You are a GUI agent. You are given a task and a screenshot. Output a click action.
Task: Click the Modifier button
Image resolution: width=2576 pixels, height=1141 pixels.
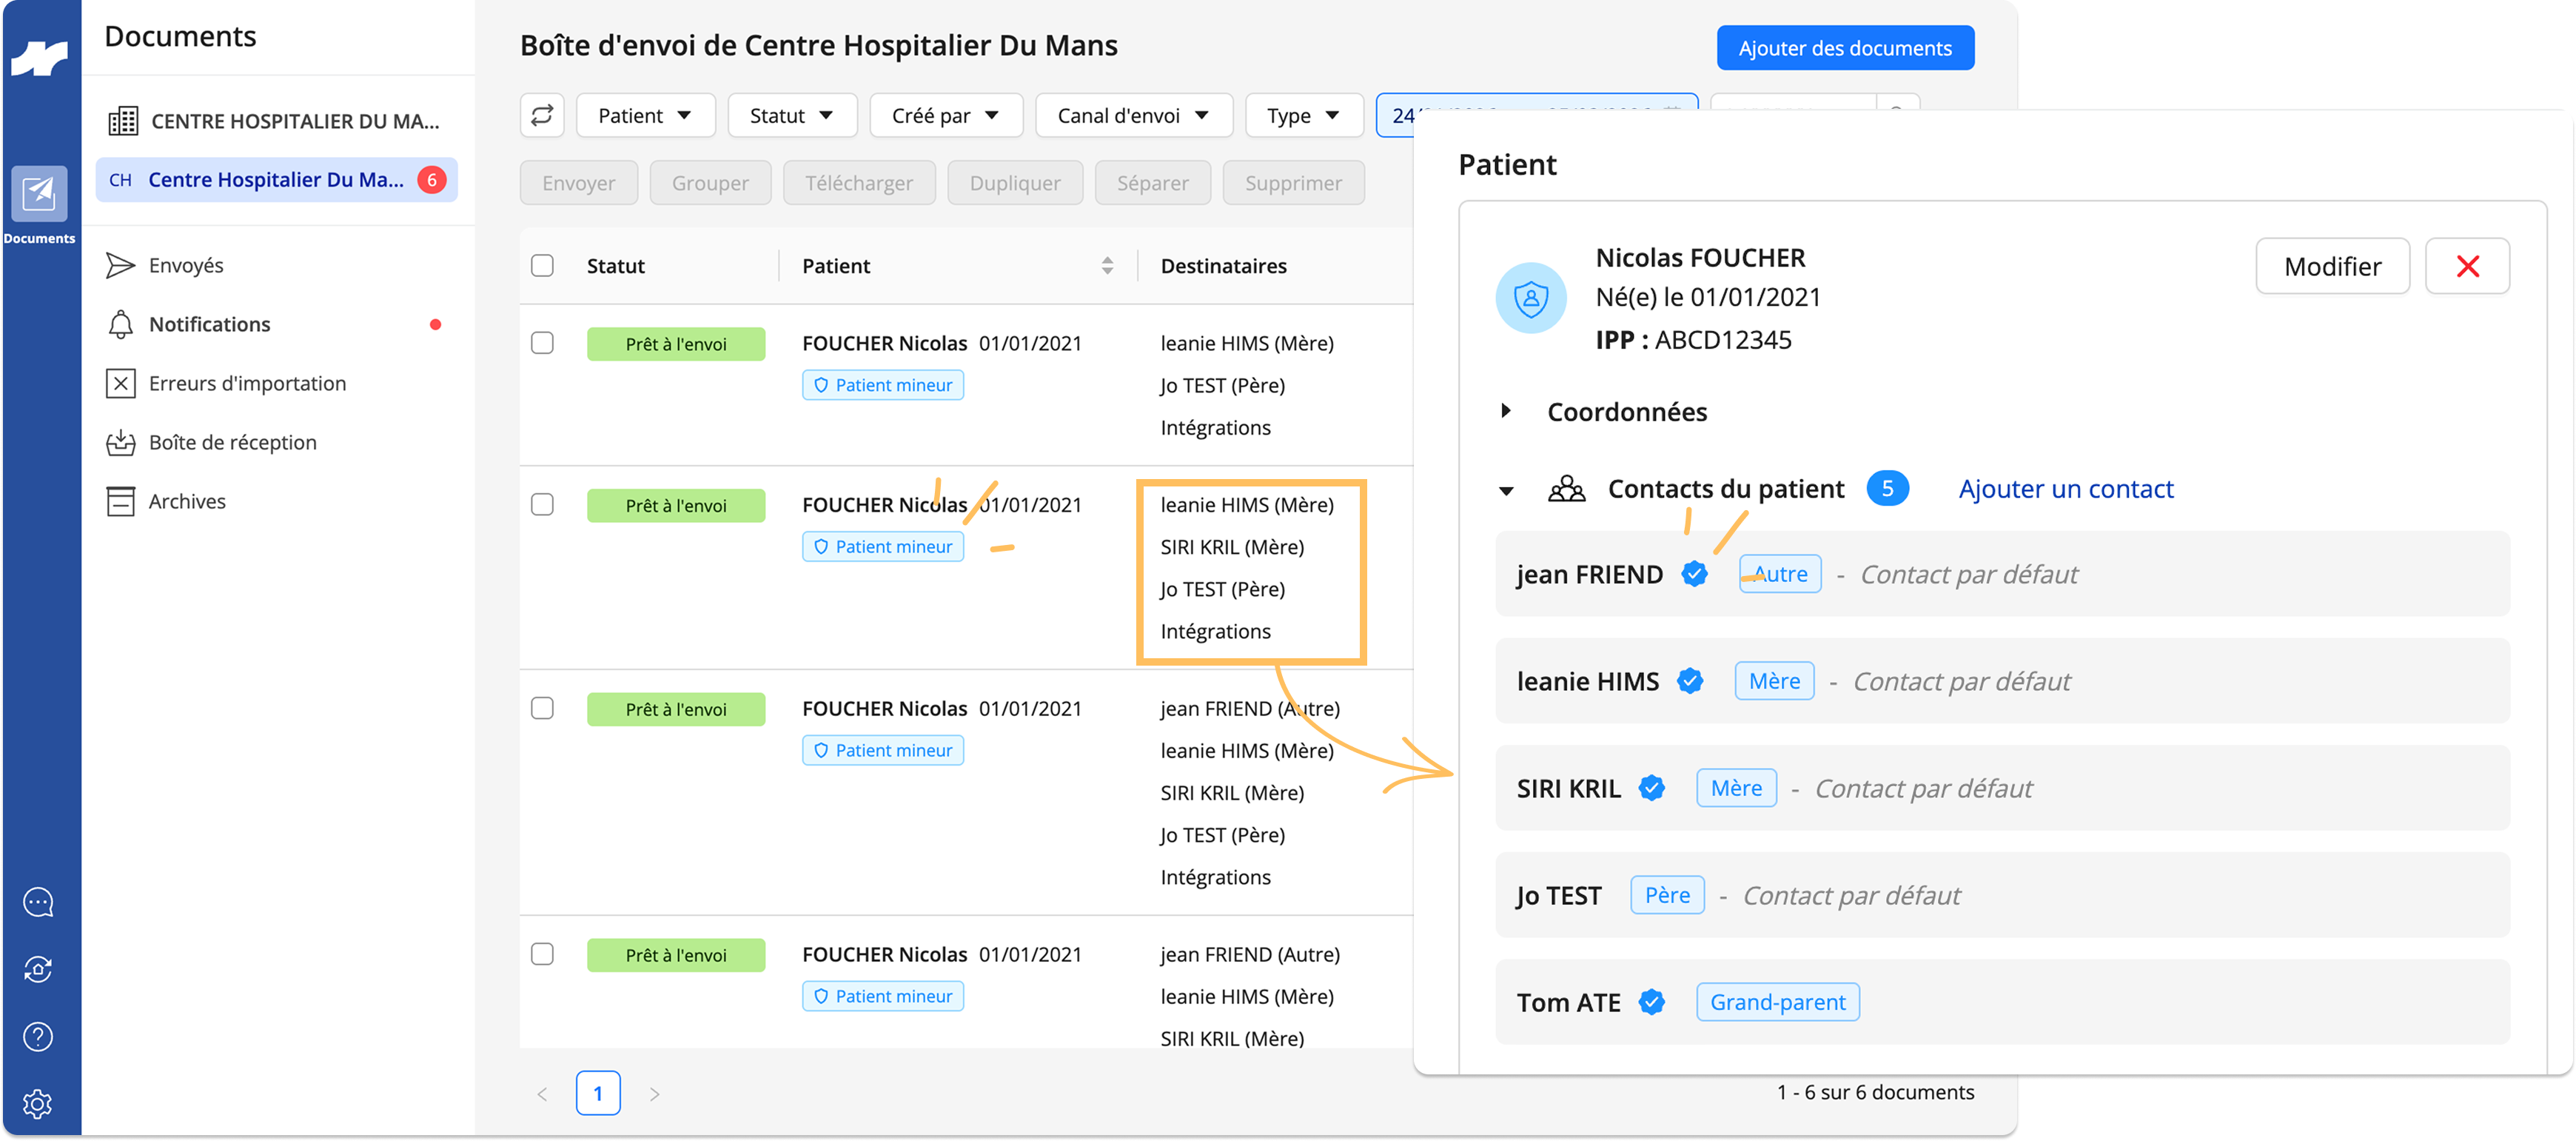[2332, 266]
